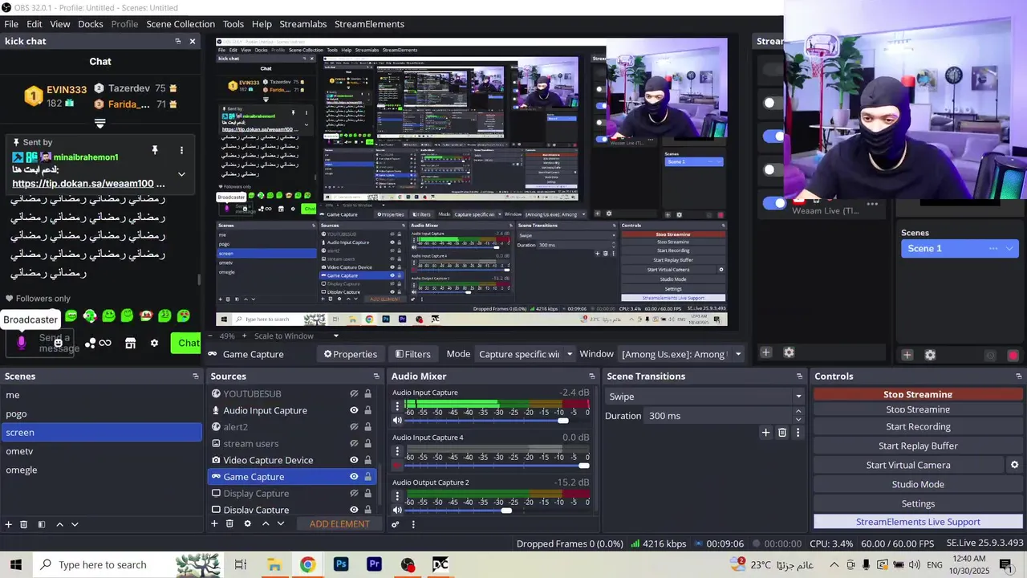
Task: Move source down in Sources toolbar
Action: (281, 523)
